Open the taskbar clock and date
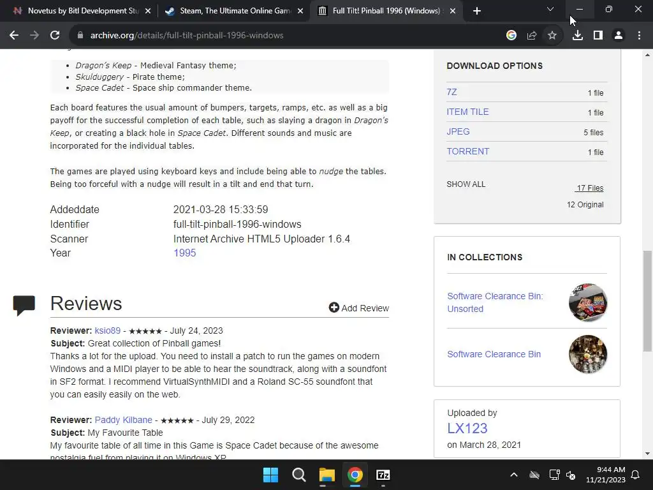 click(606, 475)
